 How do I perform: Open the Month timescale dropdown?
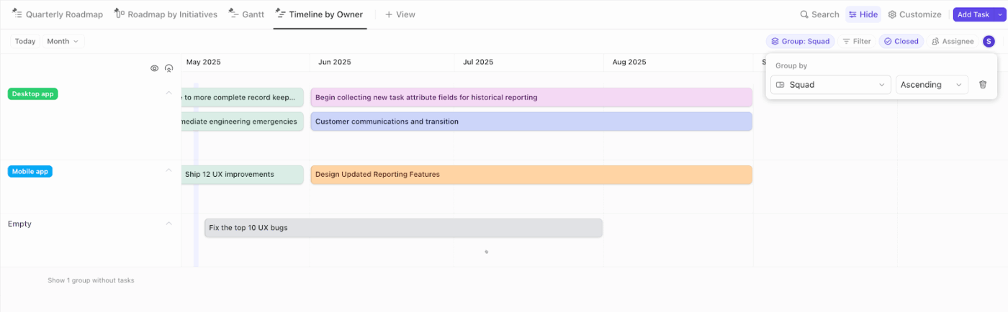(63, 42)
